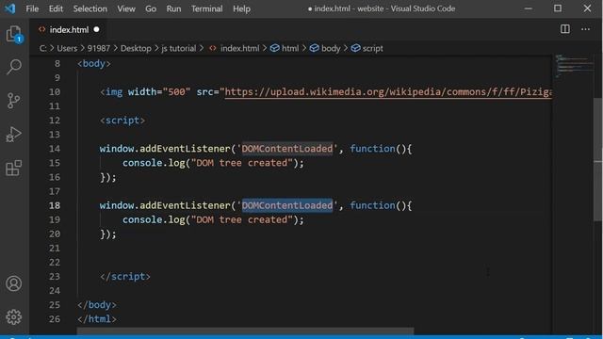The image size is (603, 339).
Task: Open the Run and Debug view icon
Action: [x=14, y=135]
